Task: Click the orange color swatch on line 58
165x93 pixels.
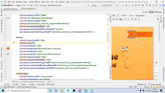Action: tap(8, 49)
